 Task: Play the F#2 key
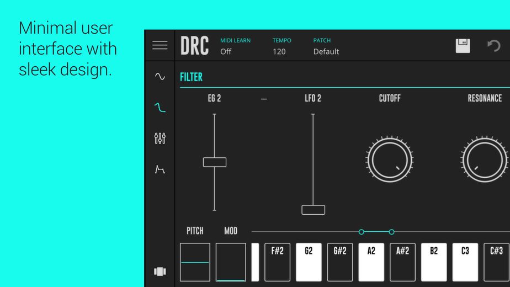coord(277,262)
